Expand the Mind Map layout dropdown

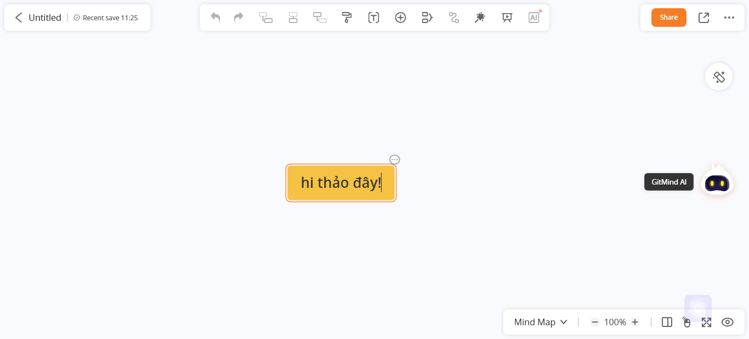pos(541,322)
